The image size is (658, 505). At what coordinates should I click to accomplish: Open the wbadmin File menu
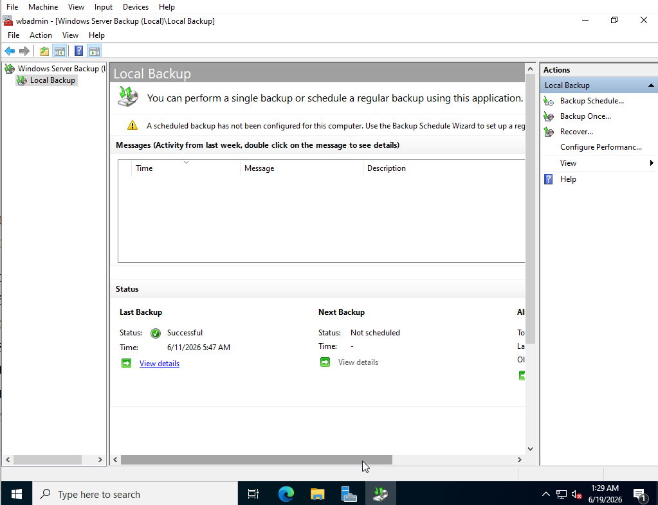[x=14, y=35]
